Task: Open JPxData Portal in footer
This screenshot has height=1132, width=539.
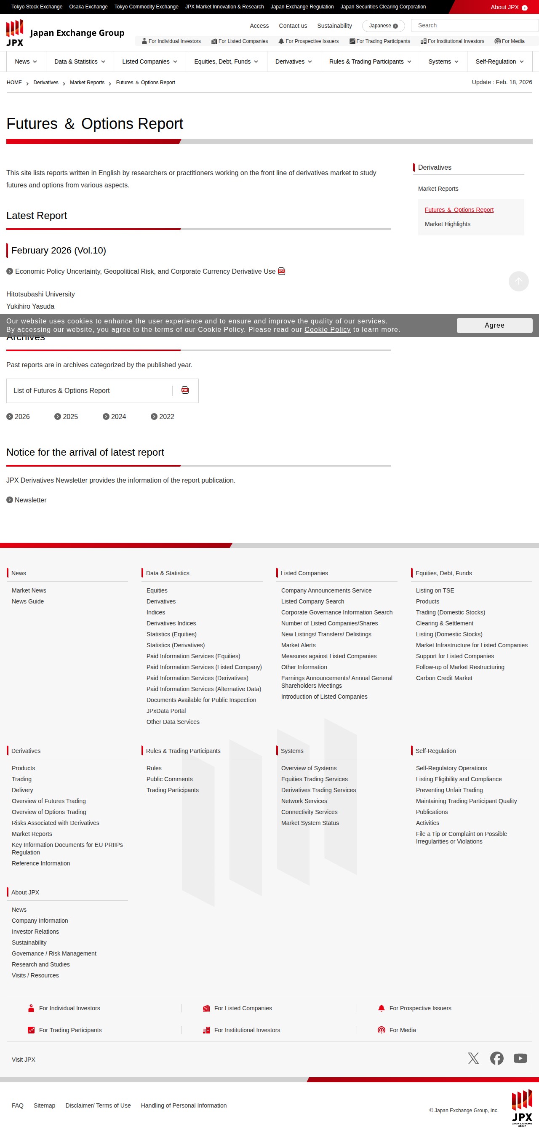Action: click(166, 711)
